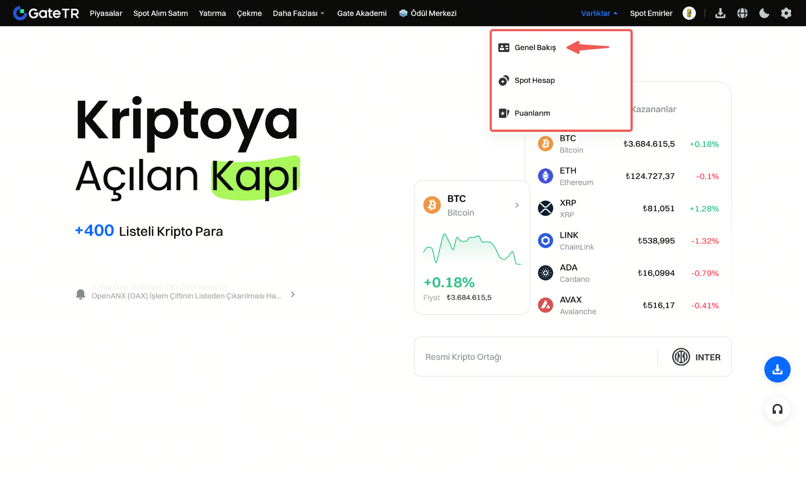Open the Ödül Merkezi link
The width and height of the screenshot is (806, 477).
(428, 13)
